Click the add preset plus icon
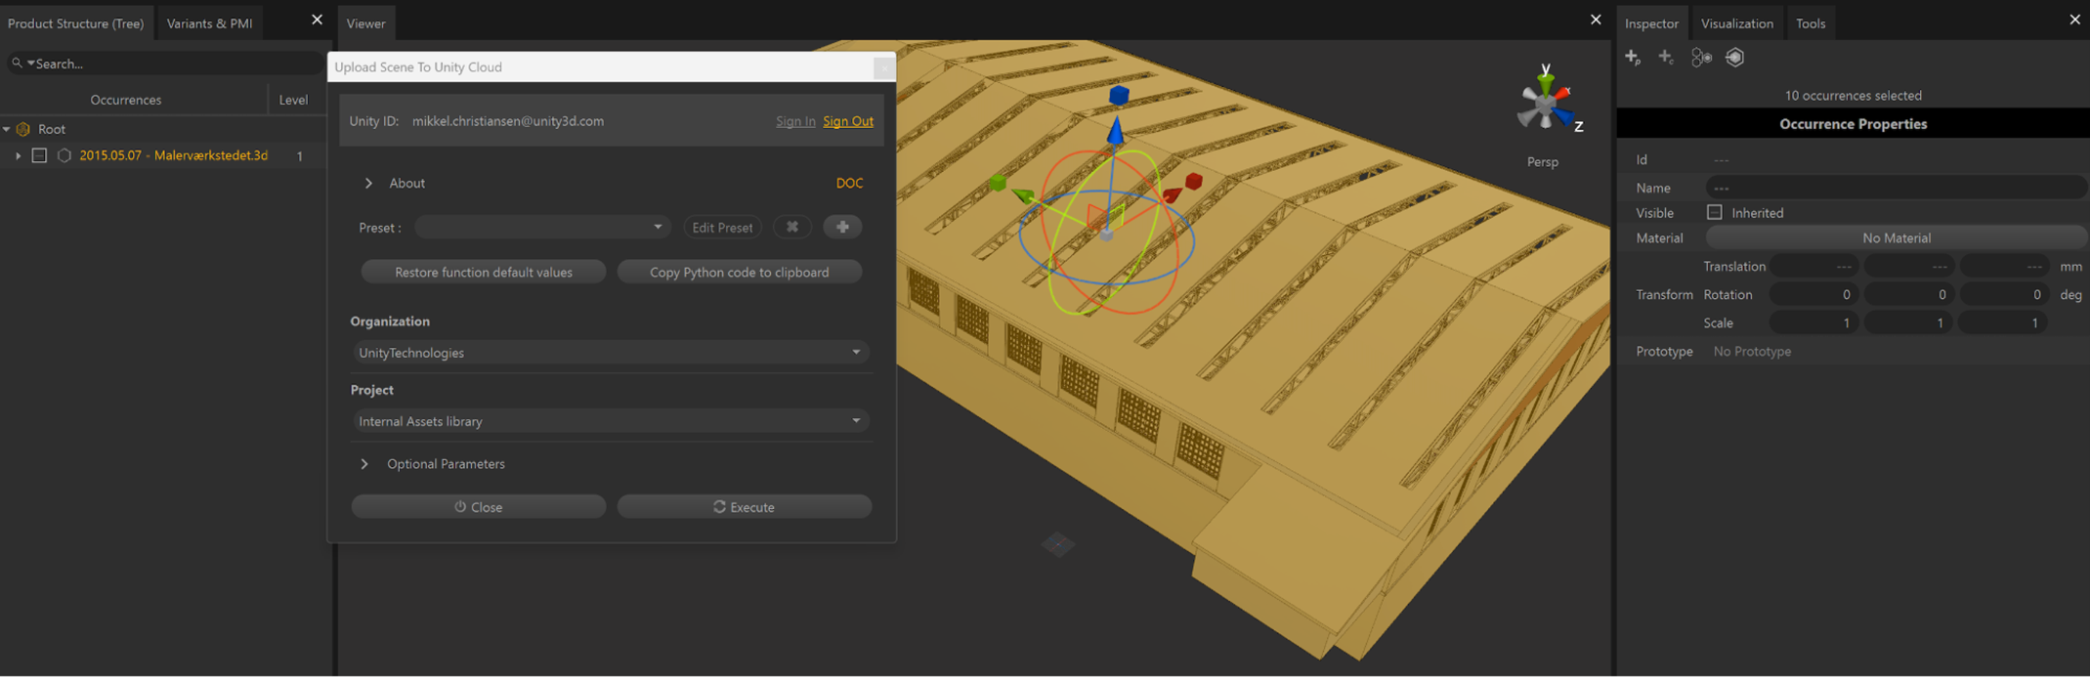Image resolution: width=2090 pixels, height=677 pixels. [x=842, y=227]
